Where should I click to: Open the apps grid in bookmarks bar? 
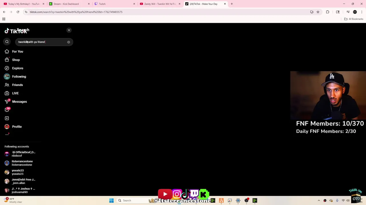4,19
